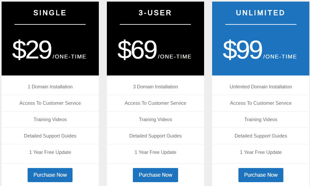Select the UNLIMITED plan heading
Image resolution: width=310 pixels, height=186 pixels.
point(261,13)
